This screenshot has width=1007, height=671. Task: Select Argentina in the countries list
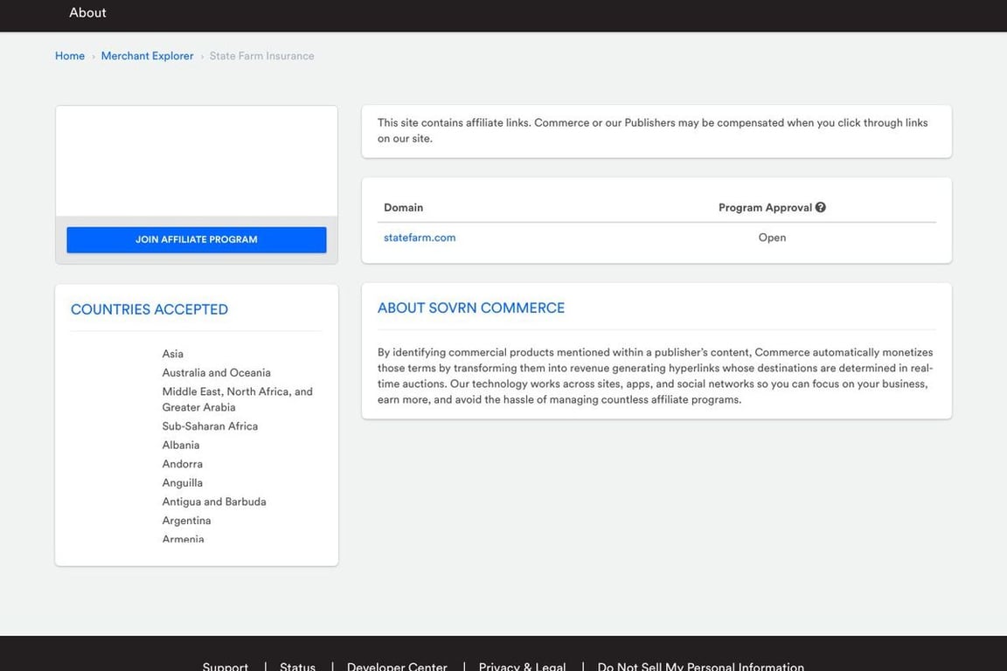click(x=186, y=521)
